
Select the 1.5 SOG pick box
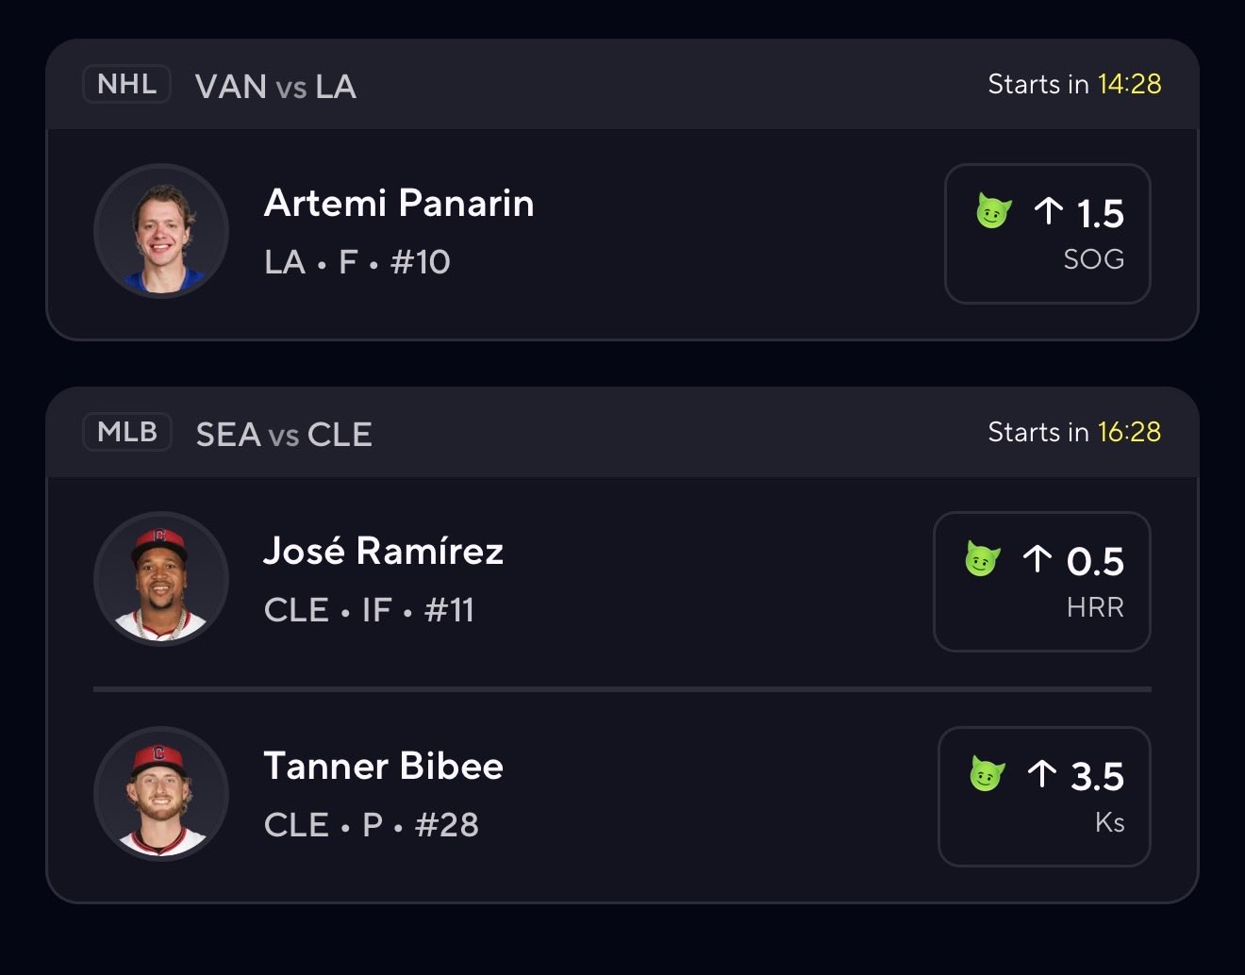pyautogui.click(x=1047, y=234)
